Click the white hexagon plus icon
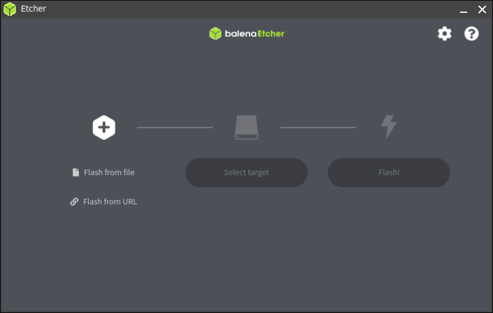This screenshot has height=313, width=493. [104, 127]
